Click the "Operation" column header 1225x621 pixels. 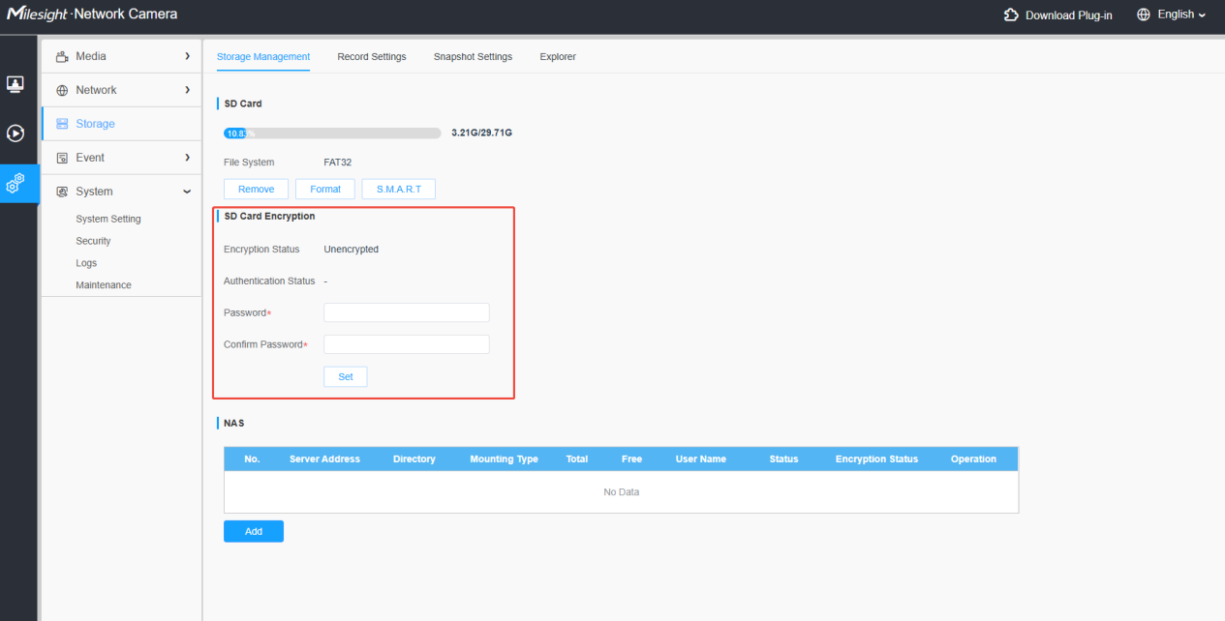coord(973,458)
